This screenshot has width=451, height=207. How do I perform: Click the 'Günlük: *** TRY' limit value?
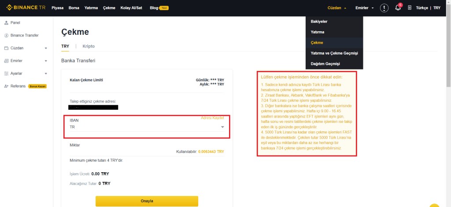(210, 80)
